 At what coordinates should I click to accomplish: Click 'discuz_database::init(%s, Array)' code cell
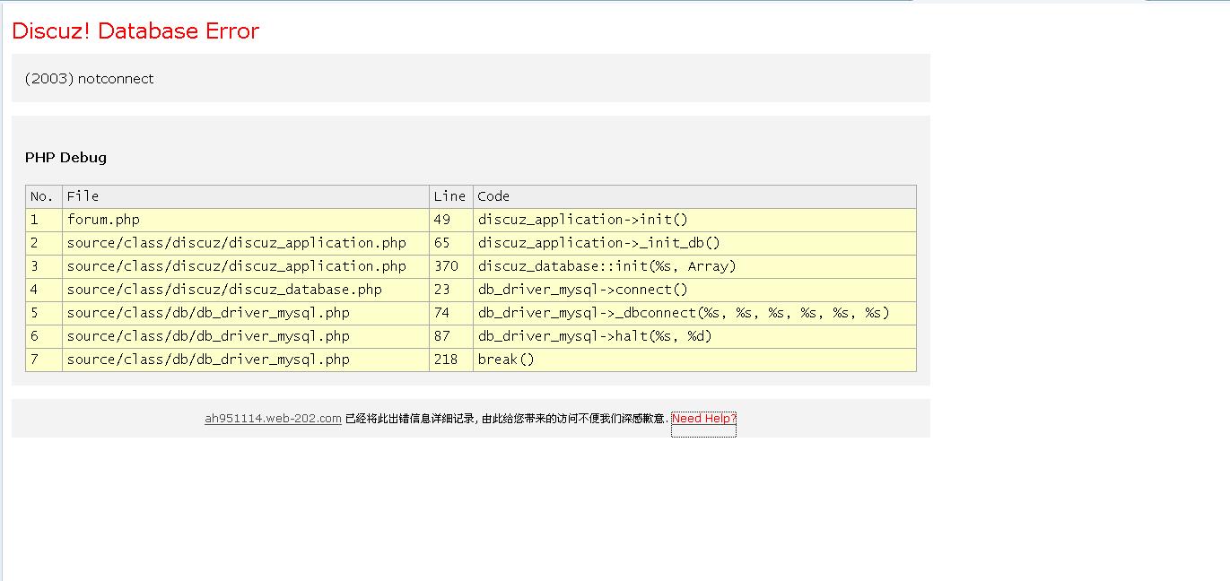click(694, 266)
